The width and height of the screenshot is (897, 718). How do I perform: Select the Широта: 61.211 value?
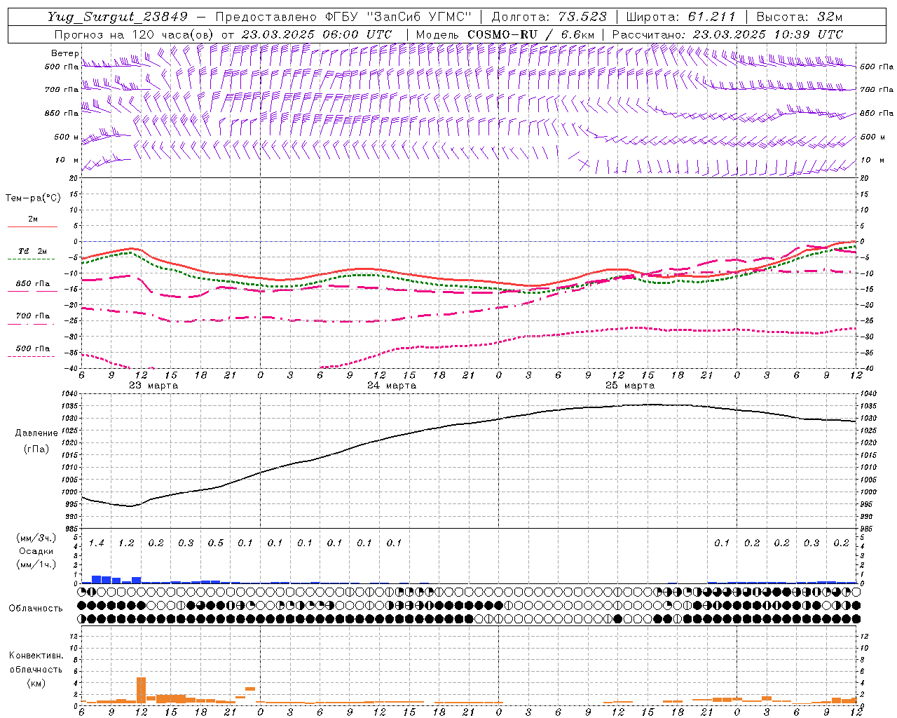coord(681,17)
